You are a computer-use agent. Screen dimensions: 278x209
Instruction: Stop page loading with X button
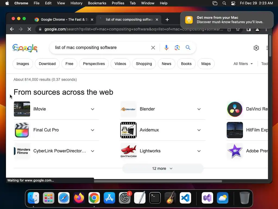(29, 29)
